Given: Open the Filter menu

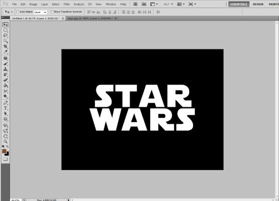Looking at the screenshot, I should pyautogui.click(x=67, y=4).
